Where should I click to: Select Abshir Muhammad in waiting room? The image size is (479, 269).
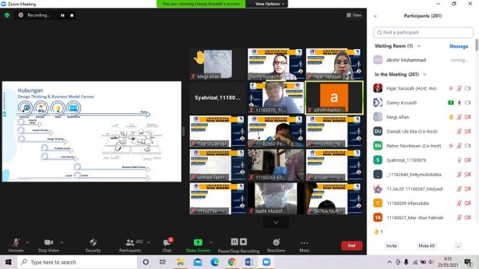pyautogui.click(x=423, y=60)
